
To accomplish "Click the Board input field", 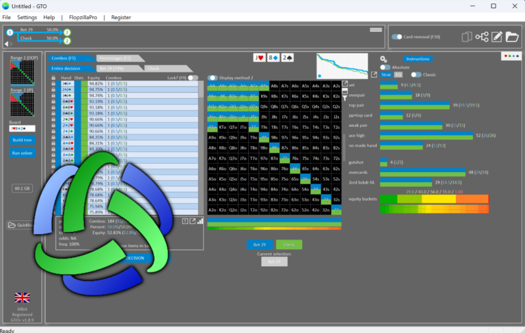I will tap(22, 128).
